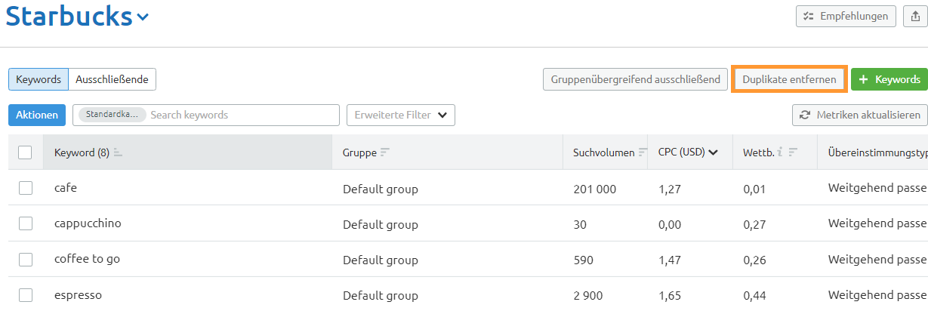
Task: Sort by the Keyword (8) column icon
Action: pos(118,152)
